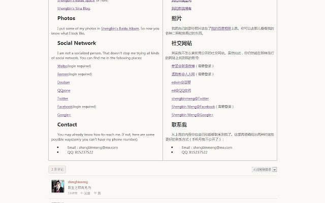Click the Contact heading
Screen dimensions: 325x203
(67, 124)
